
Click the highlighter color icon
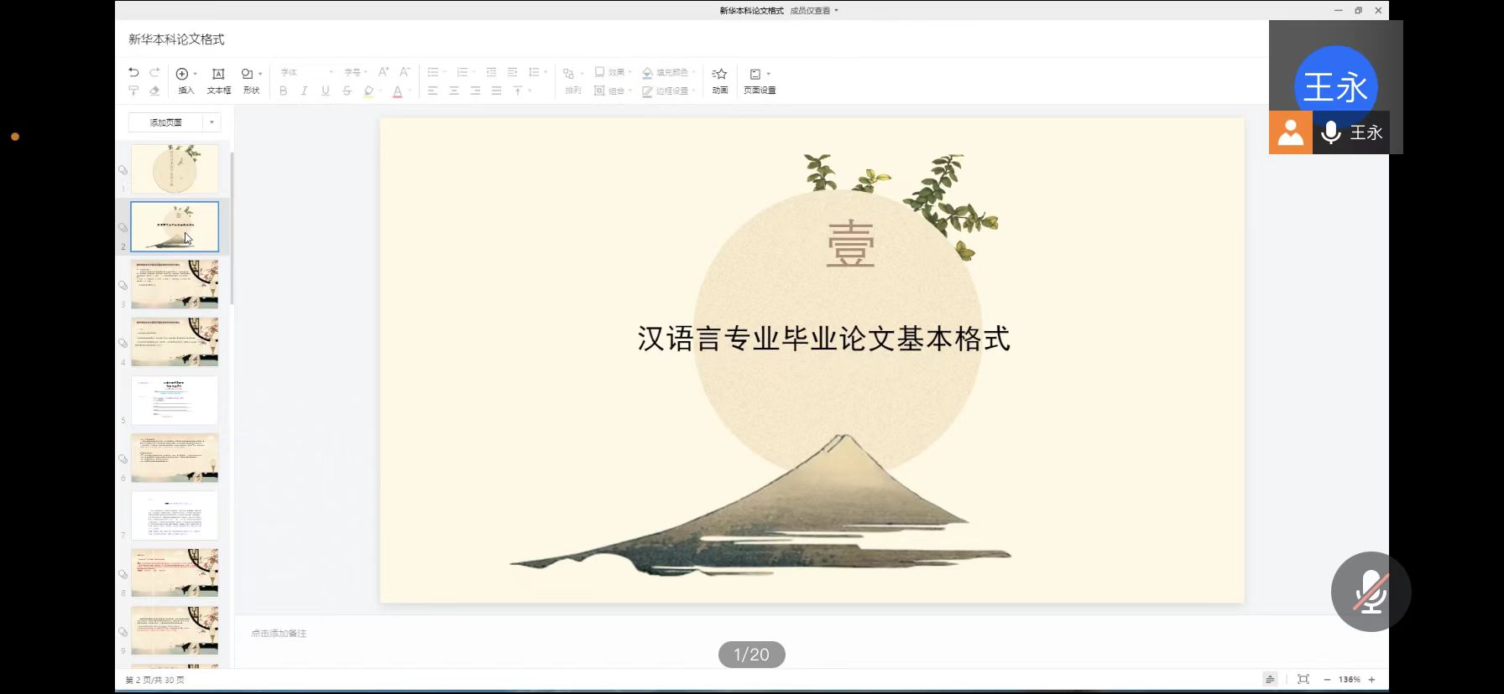pos(368,91)
